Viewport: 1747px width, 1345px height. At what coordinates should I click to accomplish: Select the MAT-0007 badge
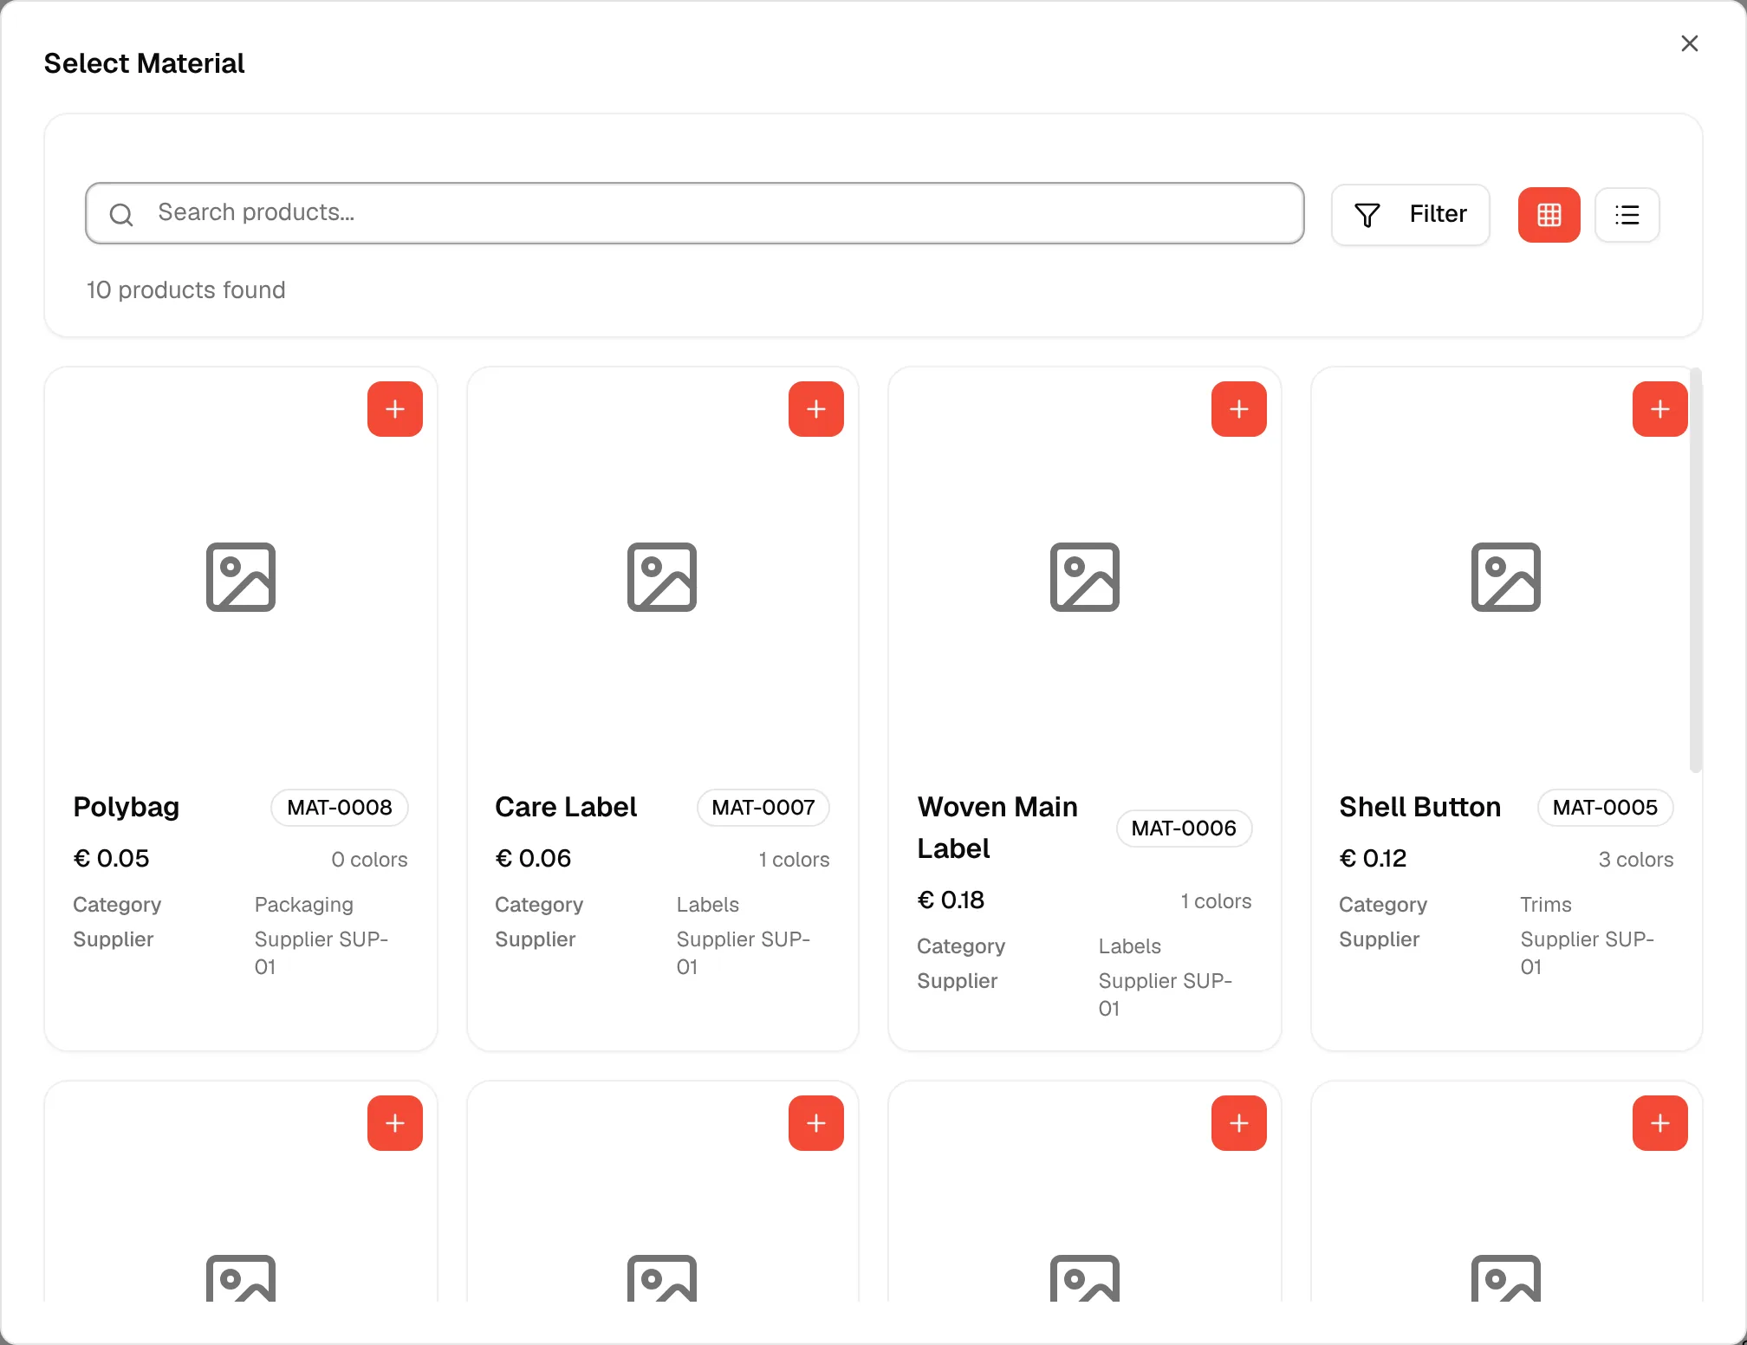point(763,808)
